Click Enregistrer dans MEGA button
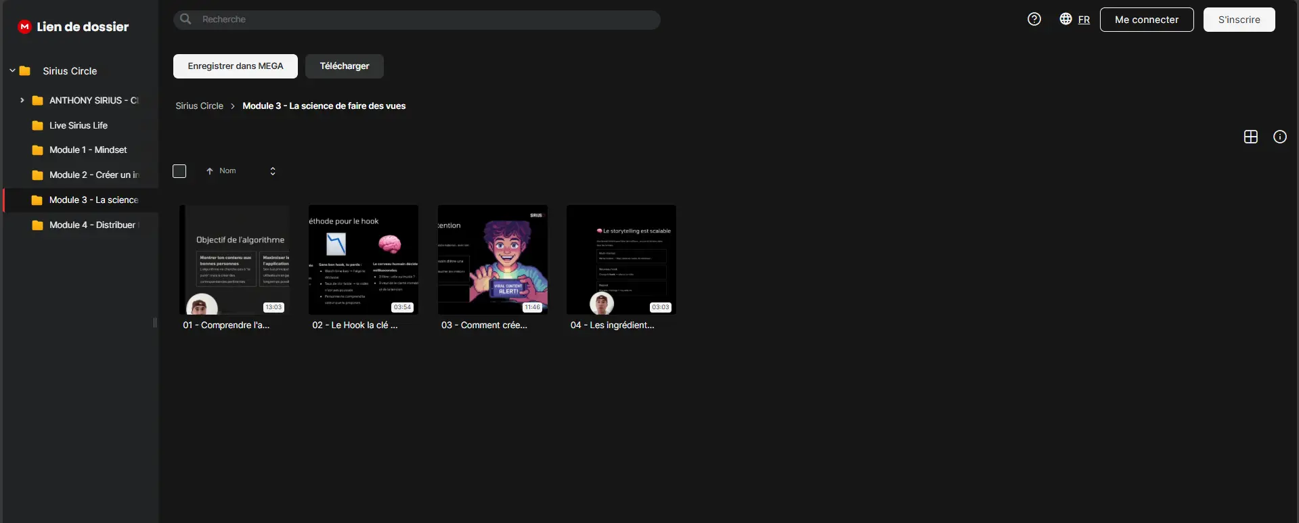The image size is (1299, 523). click(x=236, y=66)
